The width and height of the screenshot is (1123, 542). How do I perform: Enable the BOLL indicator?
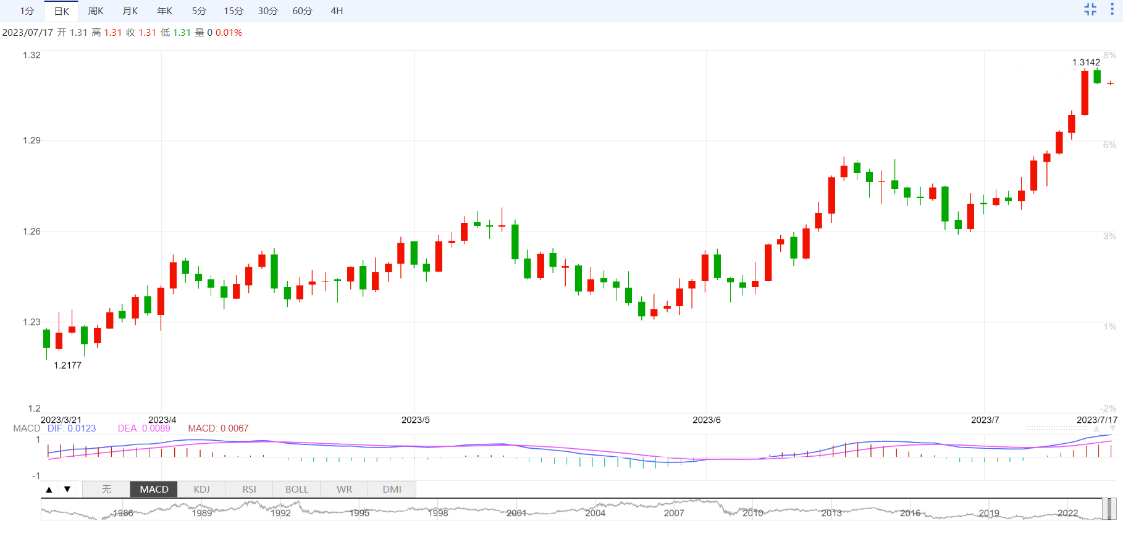(297, 490)
